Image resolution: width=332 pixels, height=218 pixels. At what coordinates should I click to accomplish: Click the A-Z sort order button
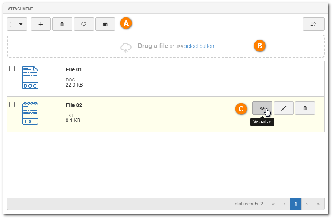pos(313,24)
